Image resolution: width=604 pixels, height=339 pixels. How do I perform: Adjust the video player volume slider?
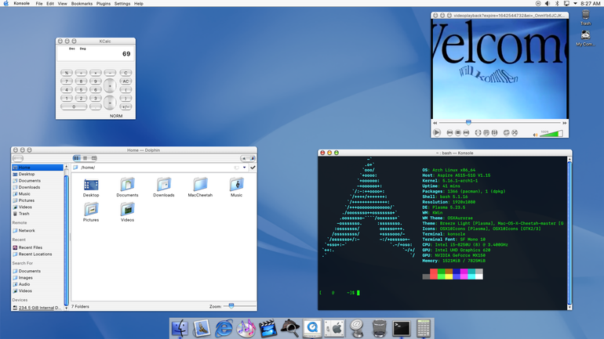point(551,134)
